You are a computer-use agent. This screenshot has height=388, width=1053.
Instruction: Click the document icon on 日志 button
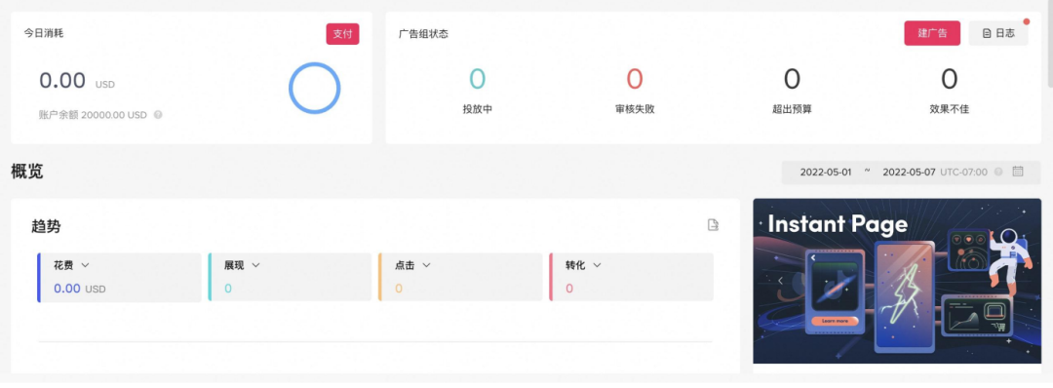coord(987,33)
